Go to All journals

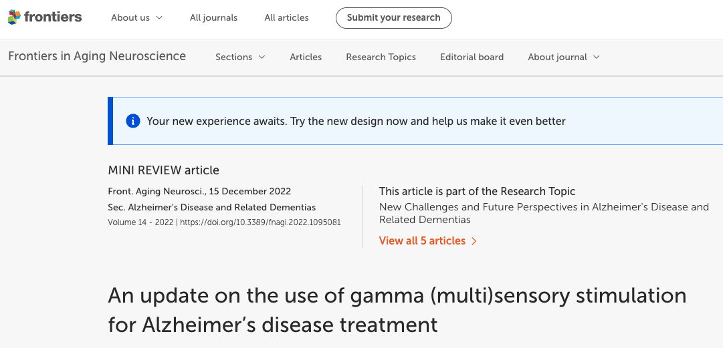pos(213,18)
